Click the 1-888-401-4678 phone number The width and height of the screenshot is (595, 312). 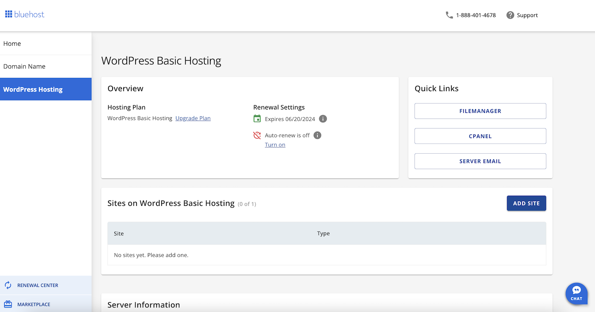tap(476, 15)
